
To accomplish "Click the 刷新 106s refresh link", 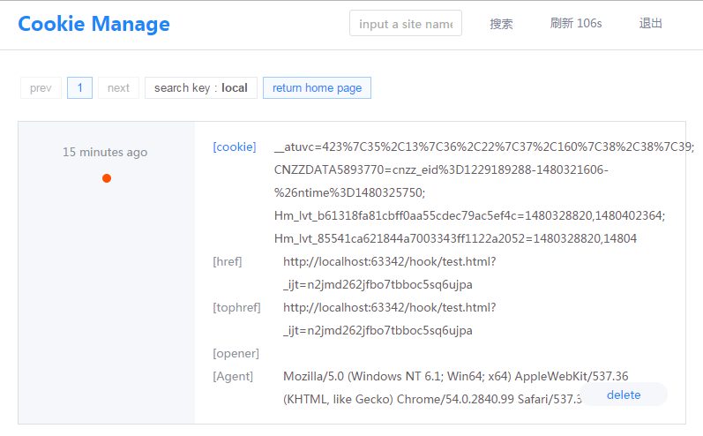I will click(x=576, y=23).
